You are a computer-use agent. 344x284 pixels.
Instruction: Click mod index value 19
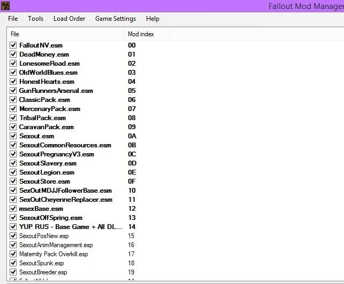[x=131, y=272]
